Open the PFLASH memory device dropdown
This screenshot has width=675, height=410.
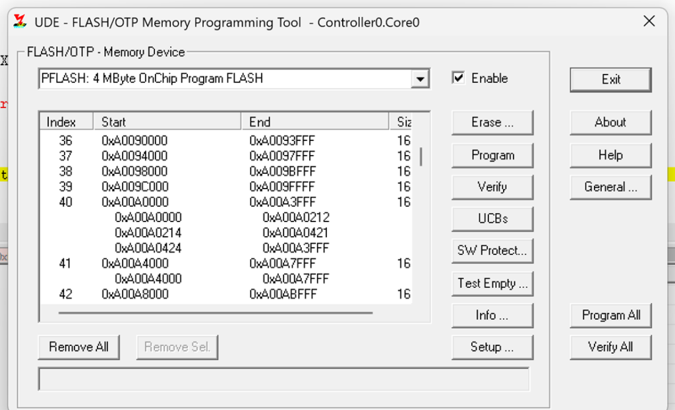[x=419, y=79]
